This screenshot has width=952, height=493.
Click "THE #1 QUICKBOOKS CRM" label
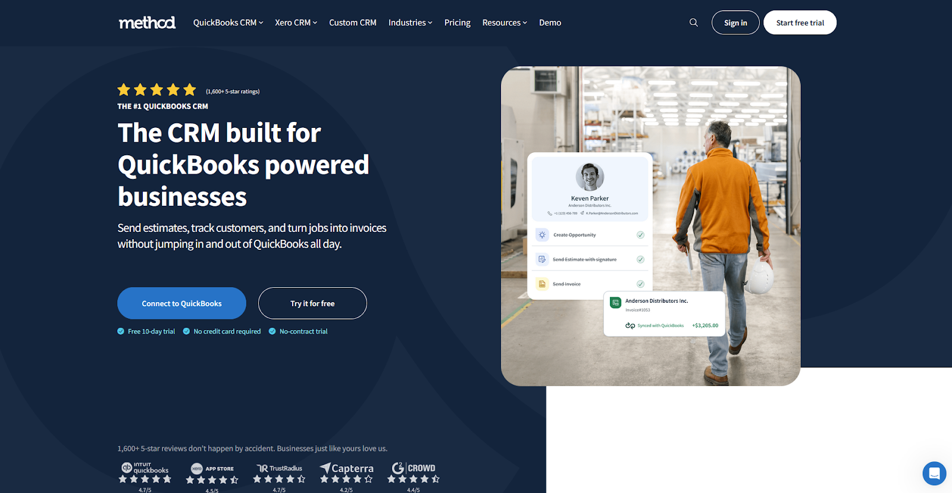coord(162,106)
